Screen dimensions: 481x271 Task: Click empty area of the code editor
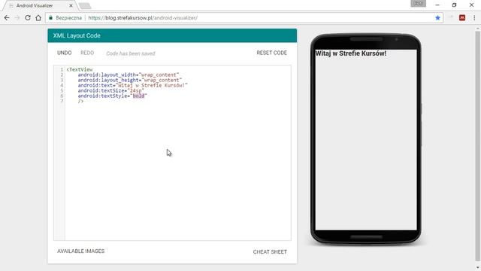click(x=178, y=172)
